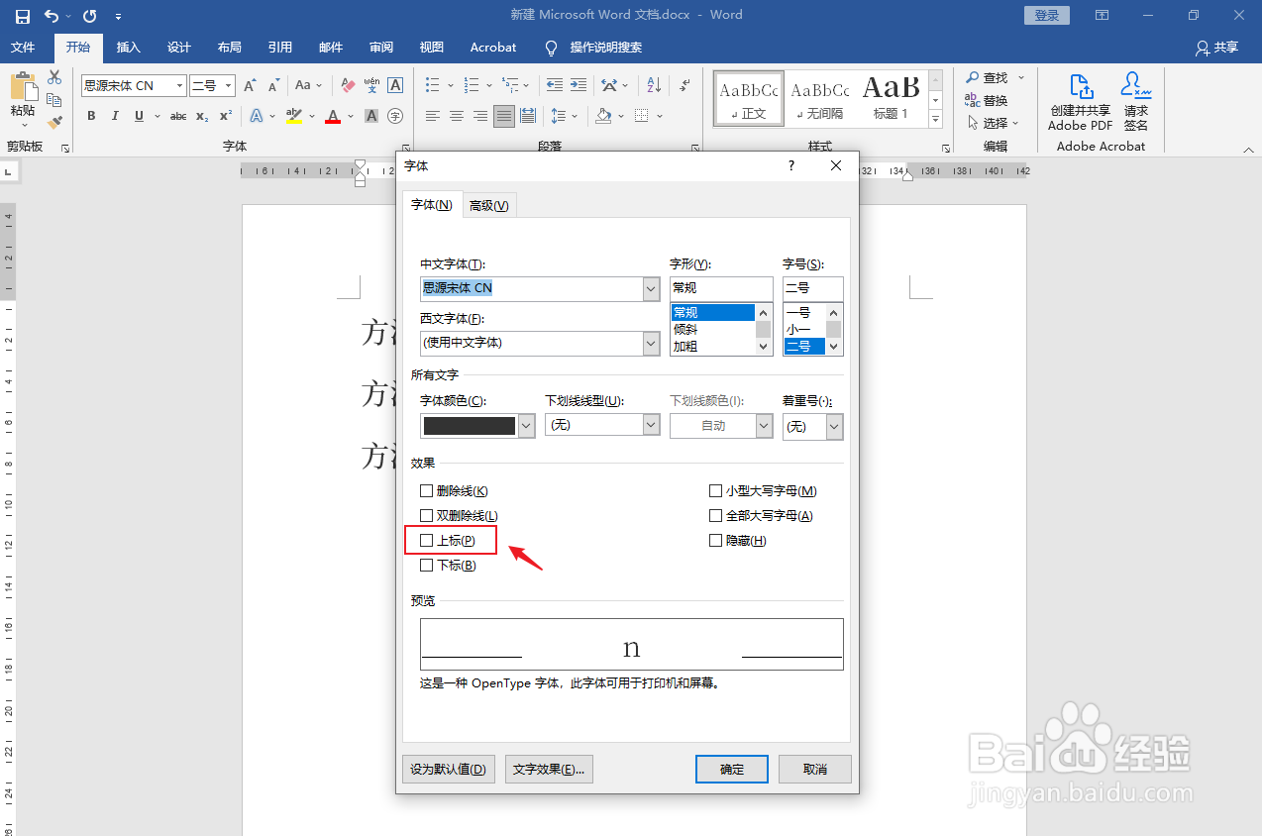This screenshot has height=836, width=1262.
Task: Click the Character Shading icon
Action: point(371,116)
